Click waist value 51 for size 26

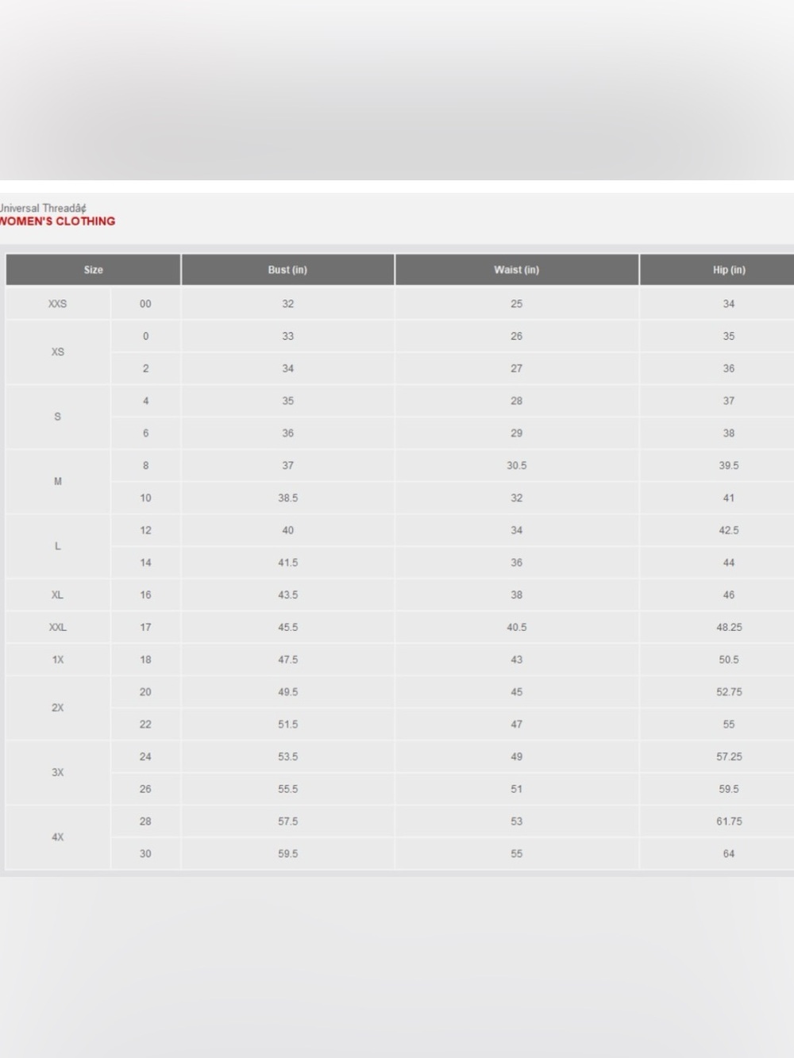[516, 789]
